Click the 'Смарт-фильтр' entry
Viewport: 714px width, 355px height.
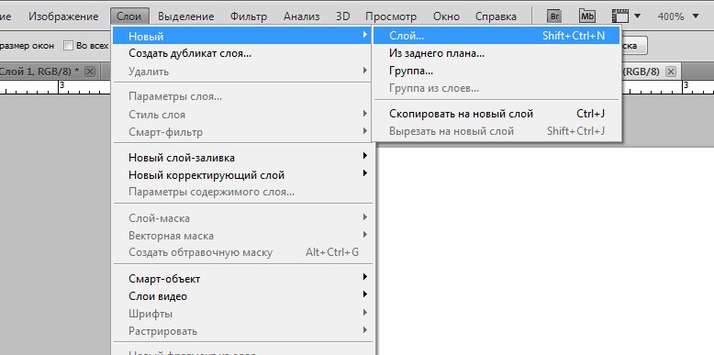pyautogui.click(x=242, y=132)
